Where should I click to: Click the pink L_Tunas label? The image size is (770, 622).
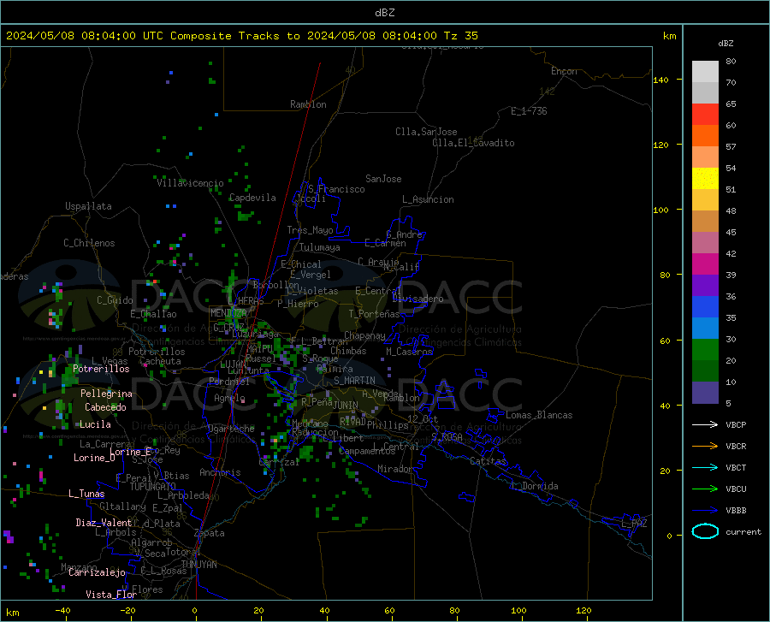point(86,494)
